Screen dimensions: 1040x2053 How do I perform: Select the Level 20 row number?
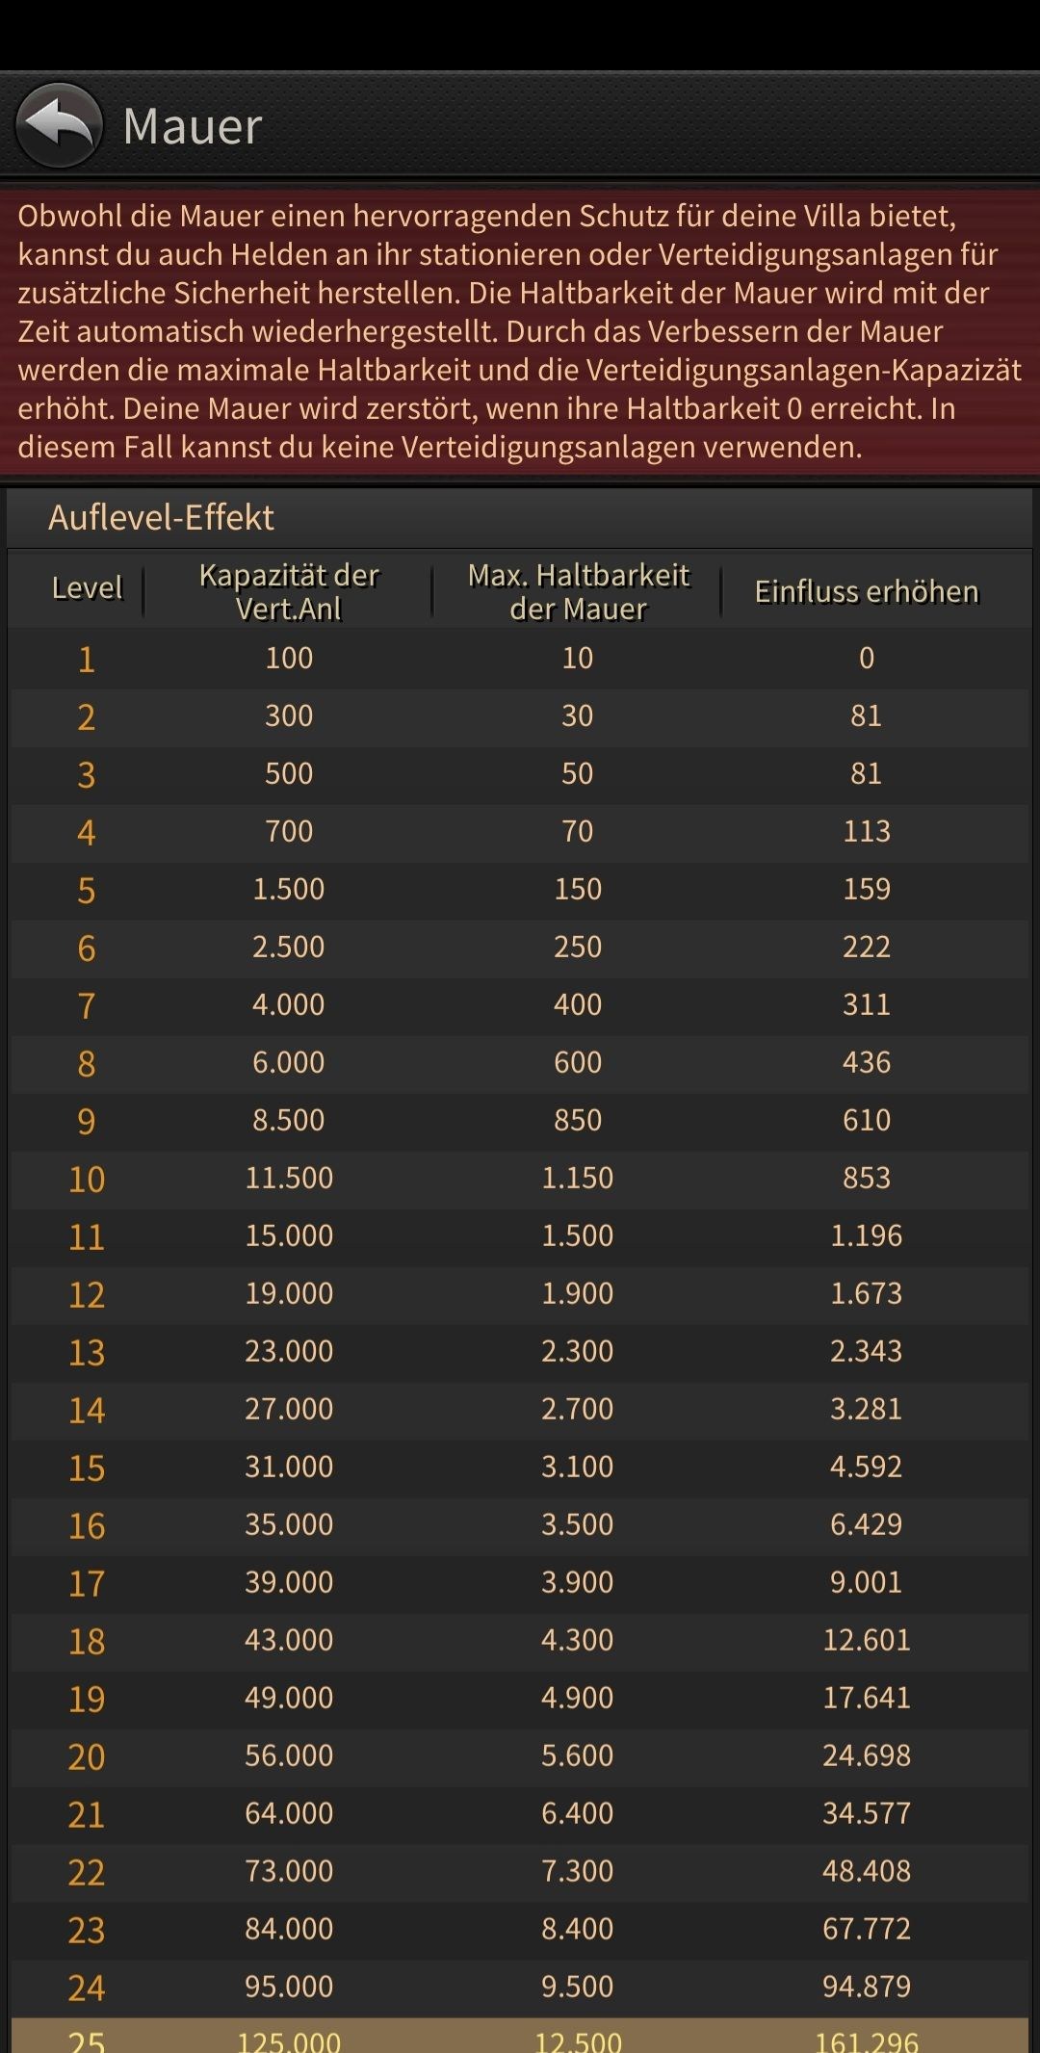87,1756
